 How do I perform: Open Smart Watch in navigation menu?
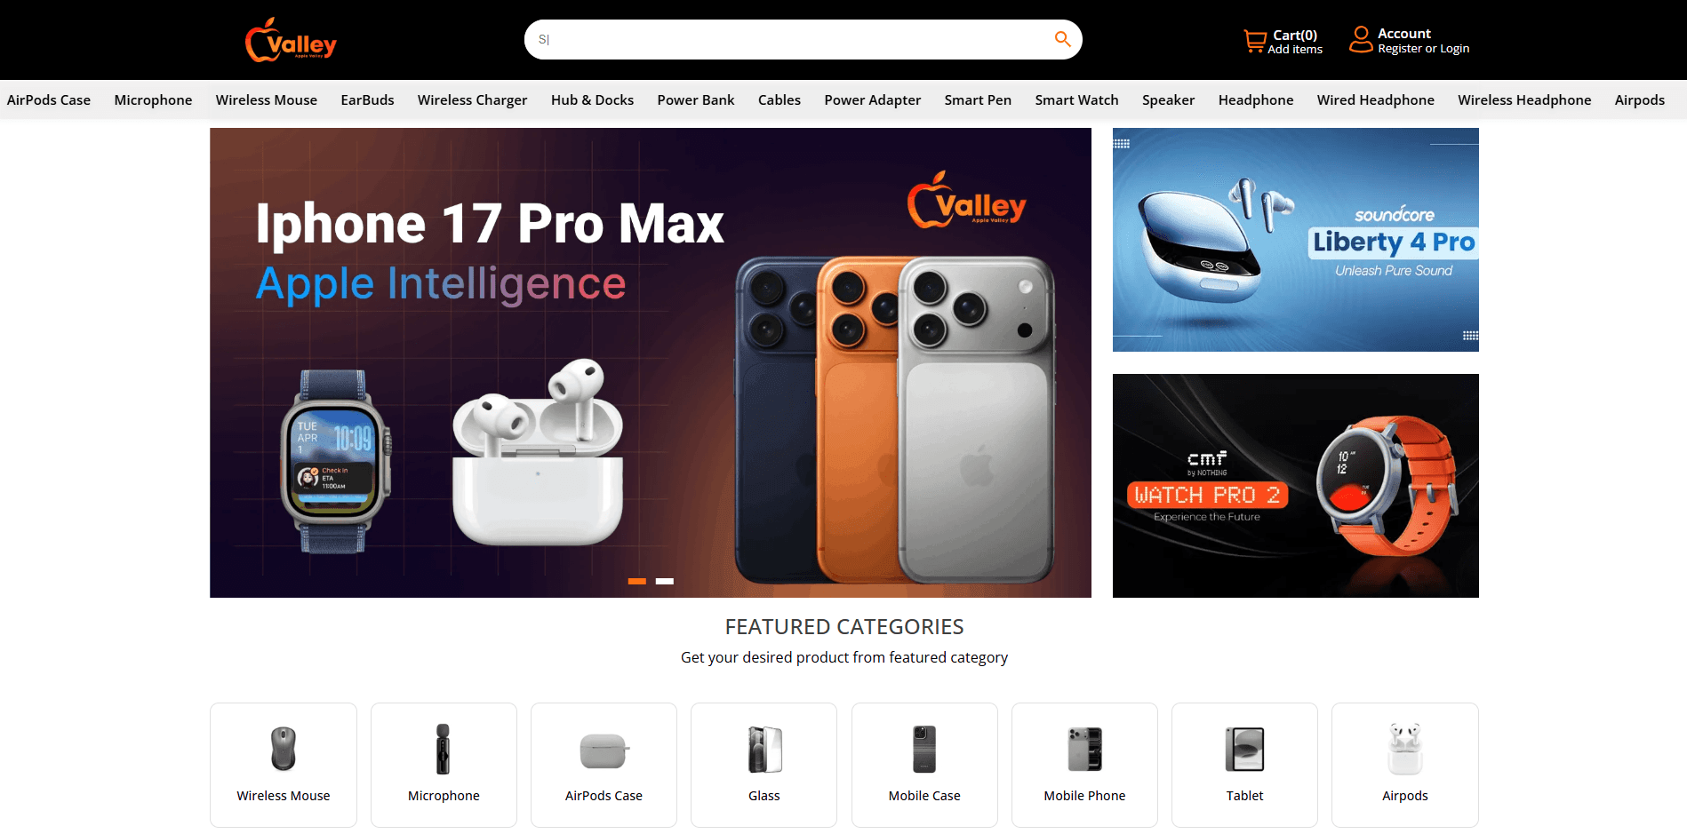pos(1076,100)
